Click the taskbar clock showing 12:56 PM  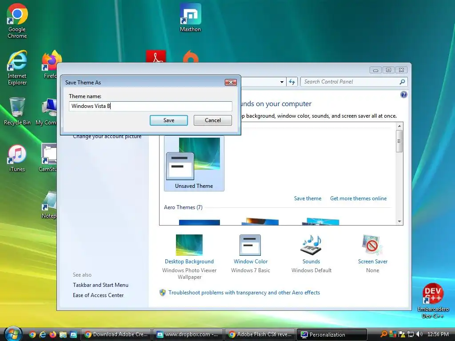(438, 334)
